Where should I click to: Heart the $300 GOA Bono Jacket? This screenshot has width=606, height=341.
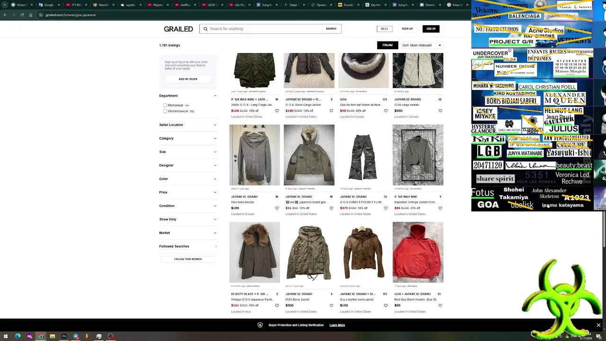click(331, 305)
